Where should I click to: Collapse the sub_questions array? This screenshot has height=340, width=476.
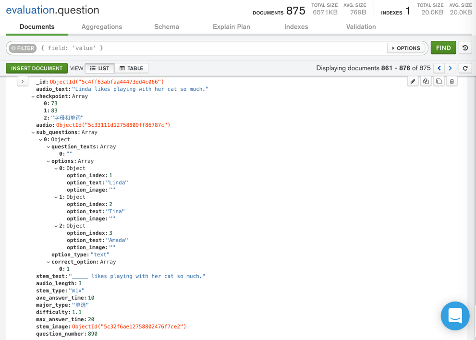[33, 133]
